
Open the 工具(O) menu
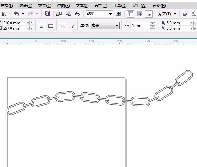point(120,6)
